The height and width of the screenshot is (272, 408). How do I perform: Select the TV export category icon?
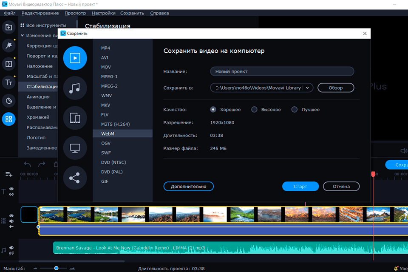[75, 148]
